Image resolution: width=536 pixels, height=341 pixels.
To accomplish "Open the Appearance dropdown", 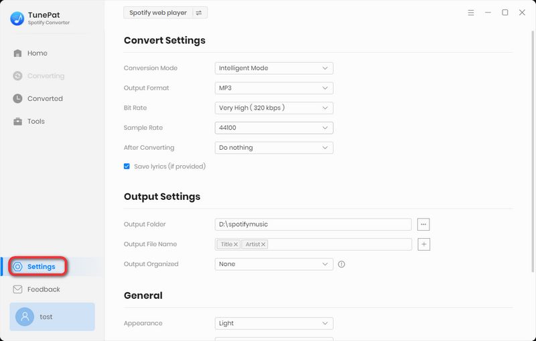I will [274, 323].
